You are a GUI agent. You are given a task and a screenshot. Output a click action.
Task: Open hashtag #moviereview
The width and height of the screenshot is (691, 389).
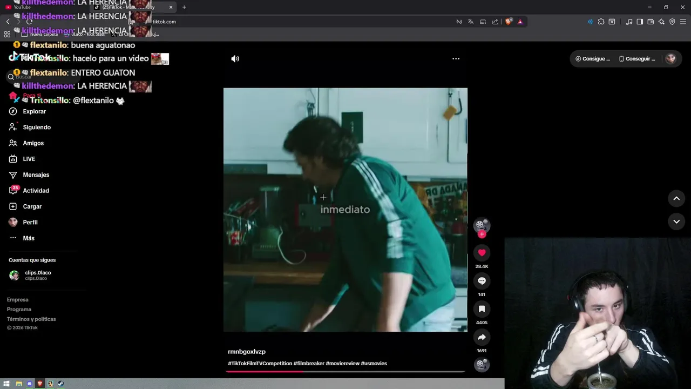click(x=342, y=364)
